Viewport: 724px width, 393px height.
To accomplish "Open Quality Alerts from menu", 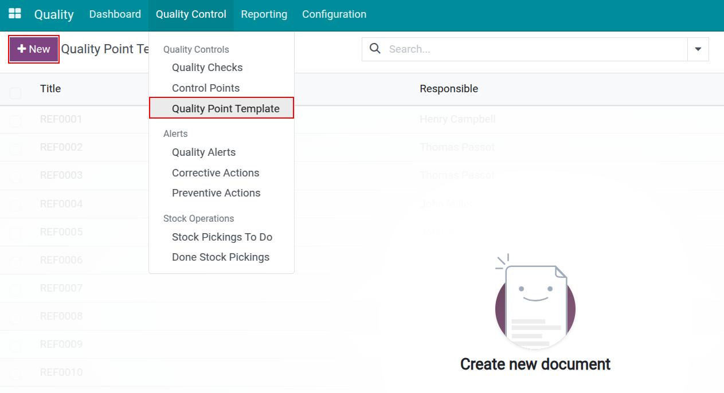I will click(203, 152).
